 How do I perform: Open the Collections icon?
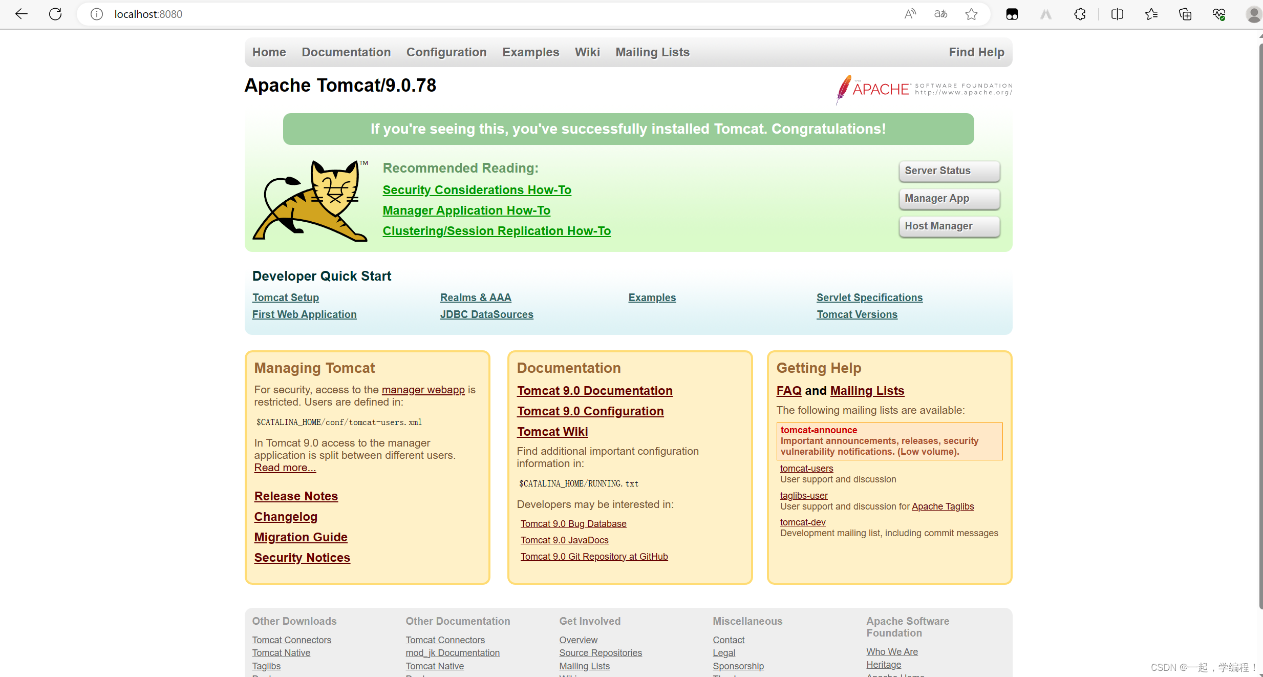(x=1185, y=14)
